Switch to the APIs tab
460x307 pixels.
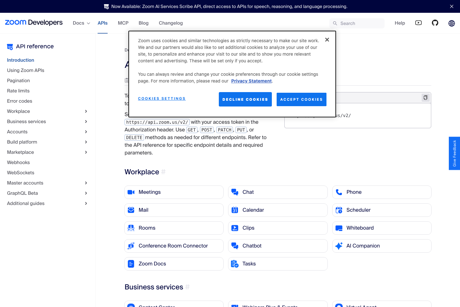(103, 23)
